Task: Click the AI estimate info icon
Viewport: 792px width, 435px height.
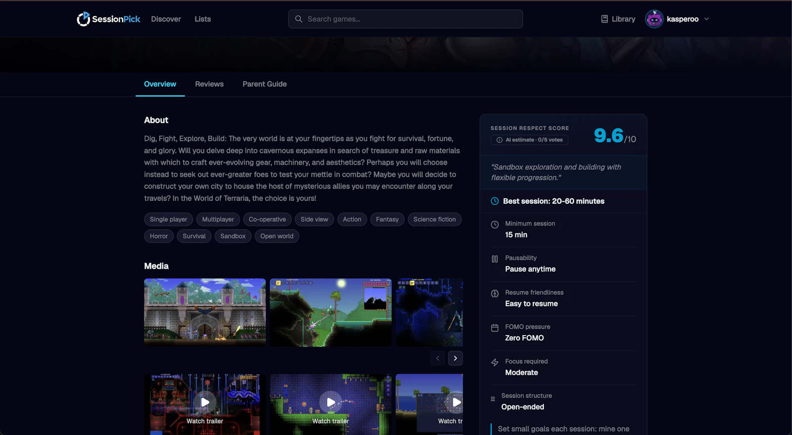Action: 499,140
